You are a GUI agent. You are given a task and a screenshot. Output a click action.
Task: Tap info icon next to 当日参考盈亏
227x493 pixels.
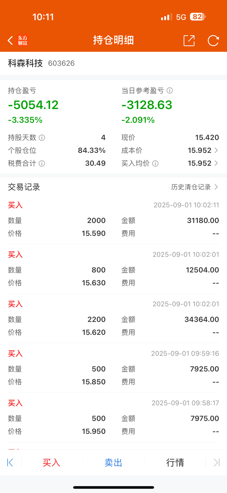coord(170,91)
